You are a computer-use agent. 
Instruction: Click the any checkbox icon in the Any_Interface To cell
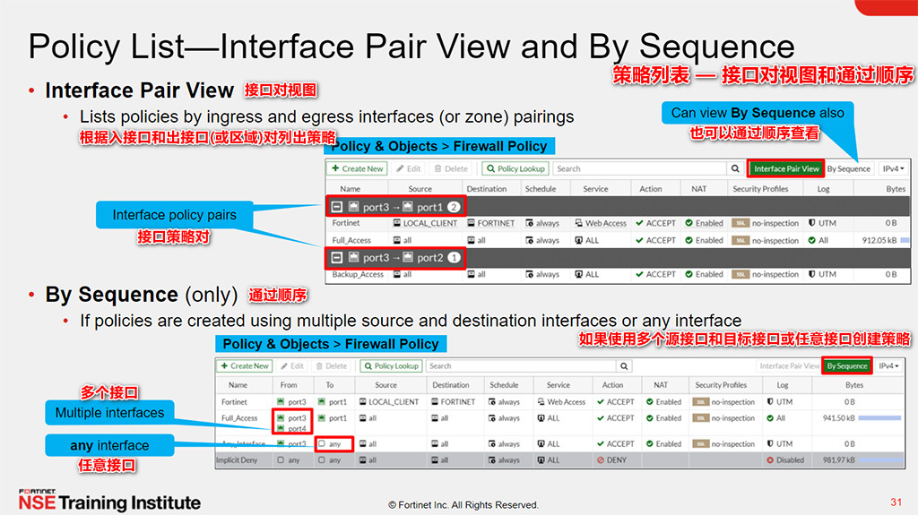[x=322, y=443]
